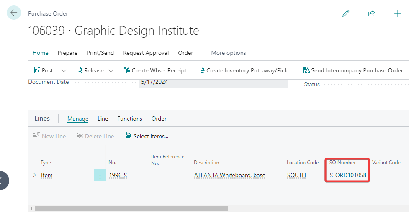Open the Request Approval tab
The width and height of the screenshot is (409, 220).
[x=146, y=53]
